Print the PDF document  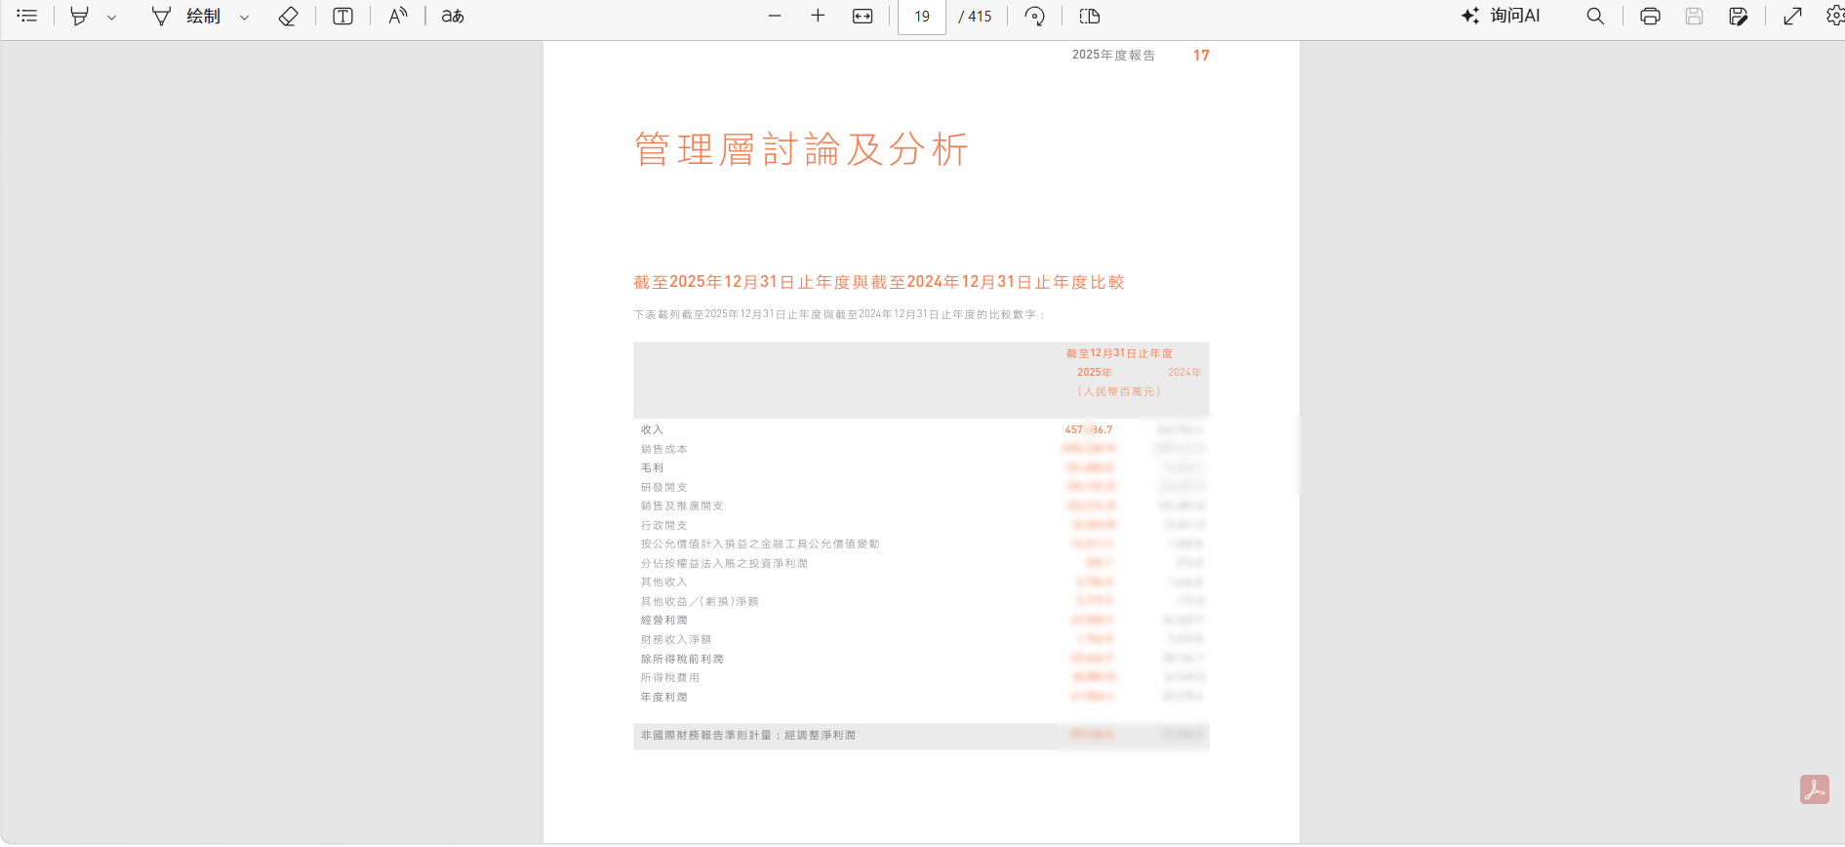[1650, 16]
